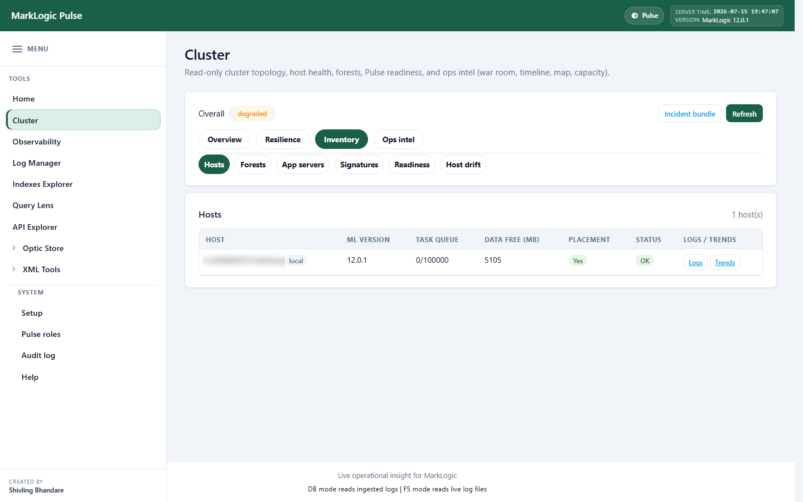803x502 pixels.
Task: Click the HOST column header
Action: point(215,240)
